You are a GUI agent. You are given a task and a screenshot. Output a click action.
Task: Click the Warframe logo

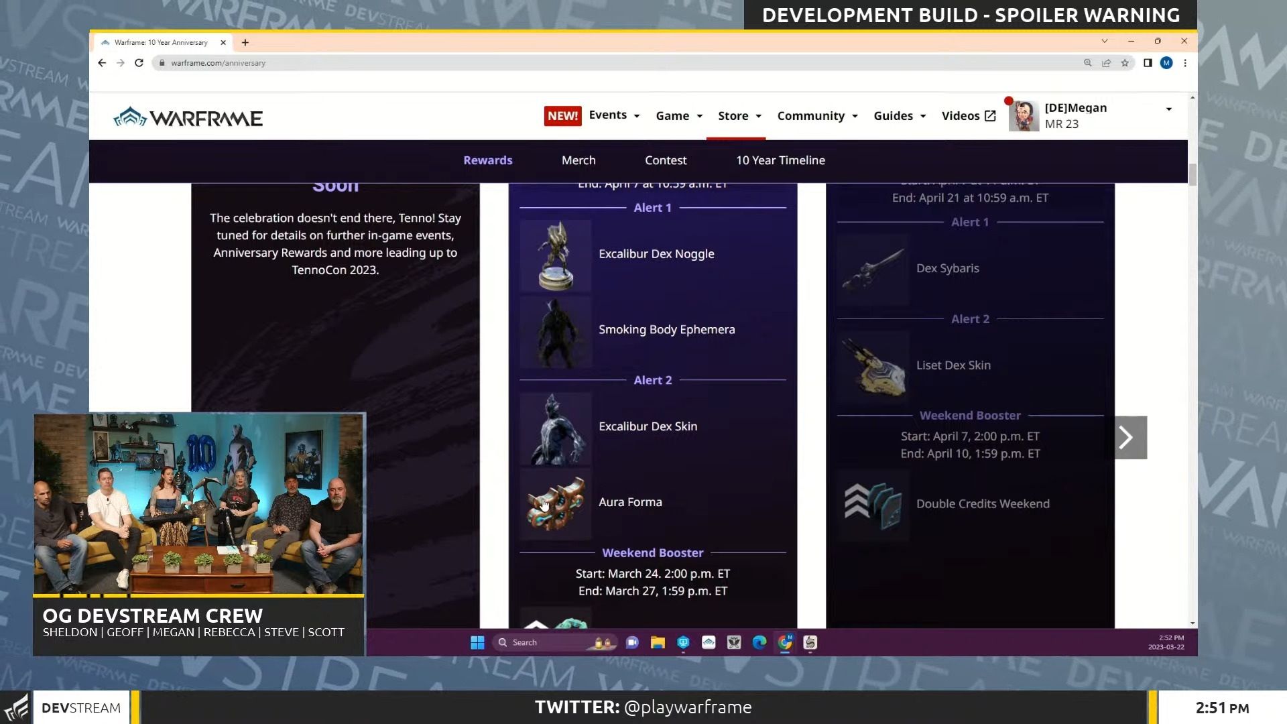[188, 117]
